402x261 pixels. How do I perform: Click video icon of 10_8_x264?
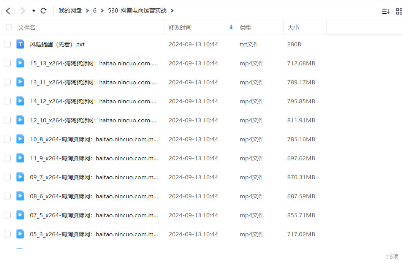coord(20,139)
